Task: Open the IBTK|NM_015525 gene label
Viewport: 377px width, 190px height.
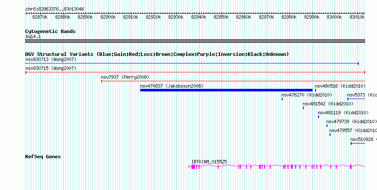Action: tap(209, 162)
